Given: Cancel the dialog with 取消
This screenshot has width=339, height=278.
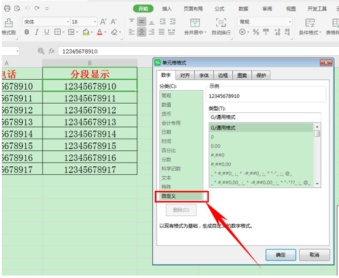Looking at the screenshot, I should pyautogui.click(x=314, y=255).
